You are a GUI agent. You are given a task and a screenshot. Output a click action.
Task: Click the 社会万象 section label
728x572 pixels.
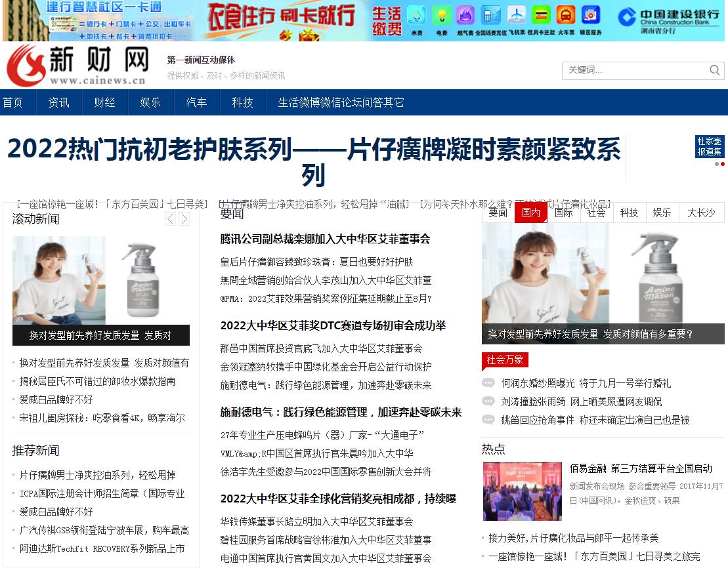click(505, 359)
